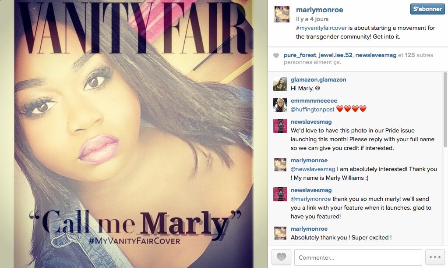The height and width of the screenshot is (268, 448).
Task: Open marlymonroe profile avatar in post header
Action: click(x=282, y=14)
